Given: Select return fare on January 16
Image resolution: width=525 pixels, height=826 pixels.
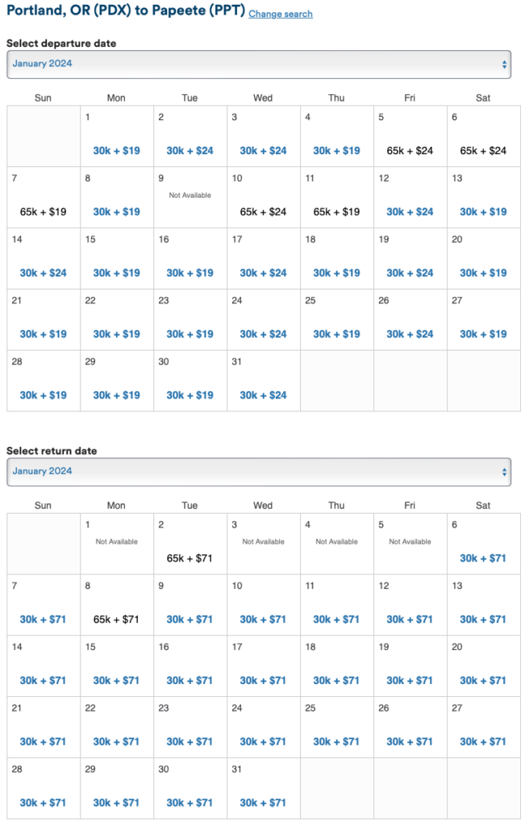Looking at the screenshot, I should [190, 680].
